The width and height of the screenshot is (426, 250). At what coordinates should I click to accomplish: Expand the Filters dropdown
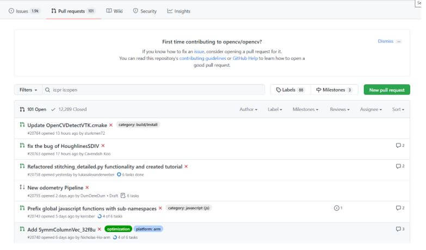click(28, 90)
